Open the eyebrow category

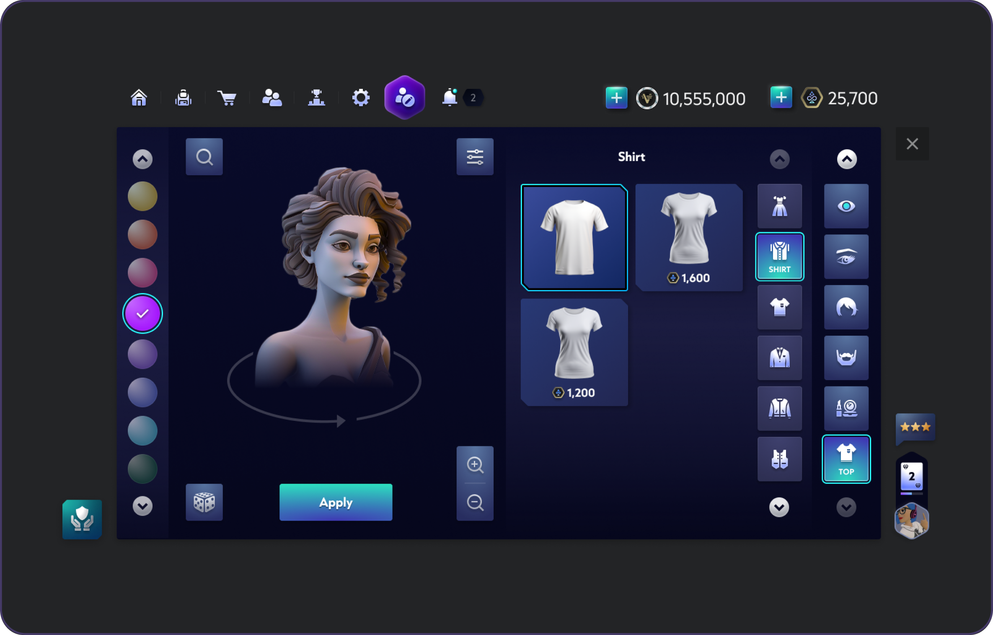846,257
